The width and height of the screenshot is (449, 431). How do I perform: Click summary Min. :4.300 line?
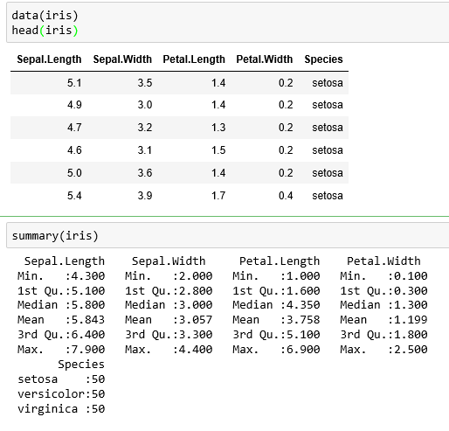point(61,276)
